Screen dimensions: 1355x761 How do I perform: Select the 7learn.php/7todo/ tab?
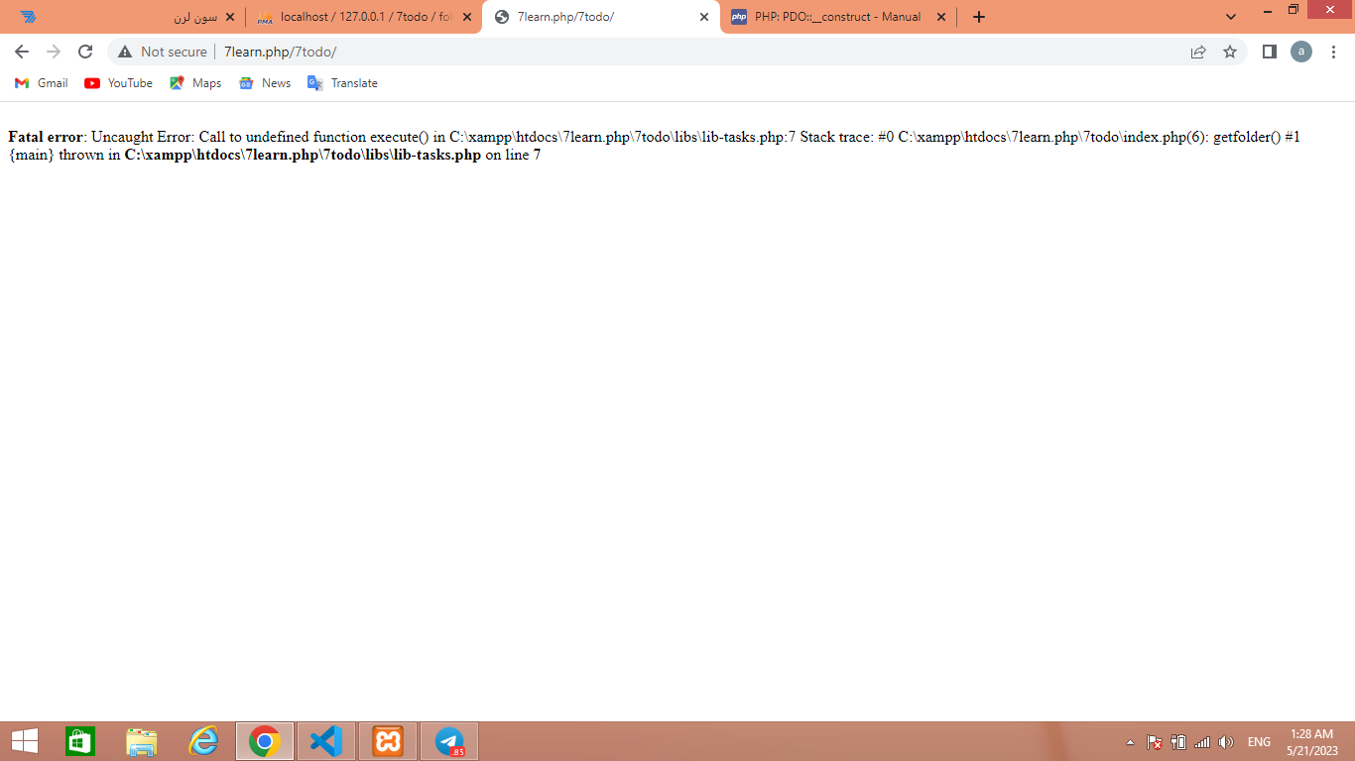[601, 17]
